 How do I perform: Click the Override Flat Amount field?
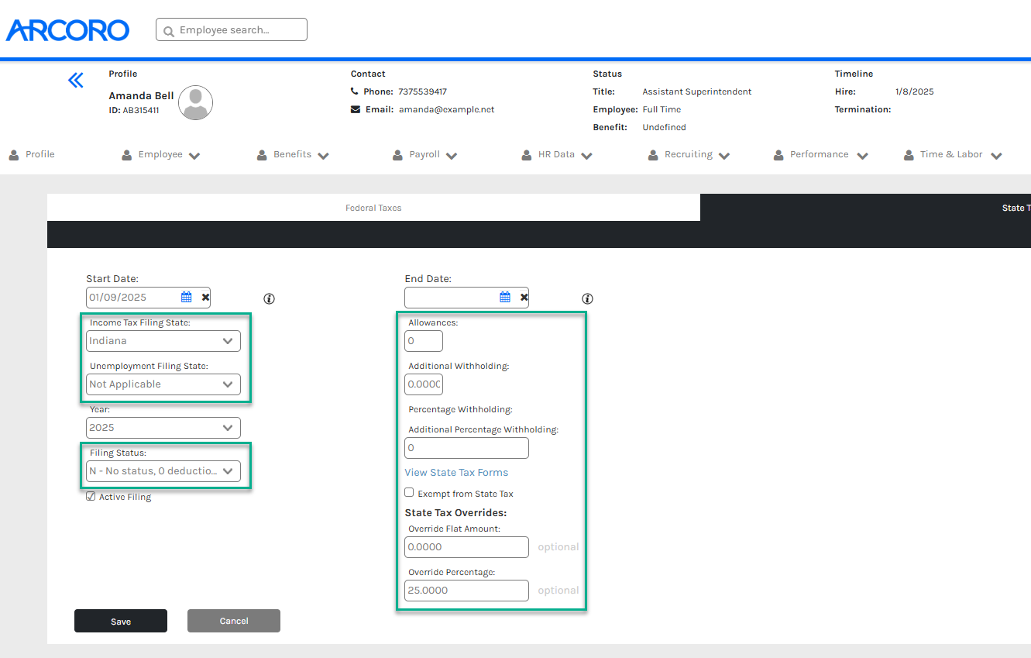466,547
